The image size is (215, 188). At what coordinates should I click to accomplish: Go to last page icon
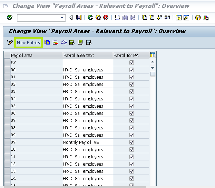167,18
